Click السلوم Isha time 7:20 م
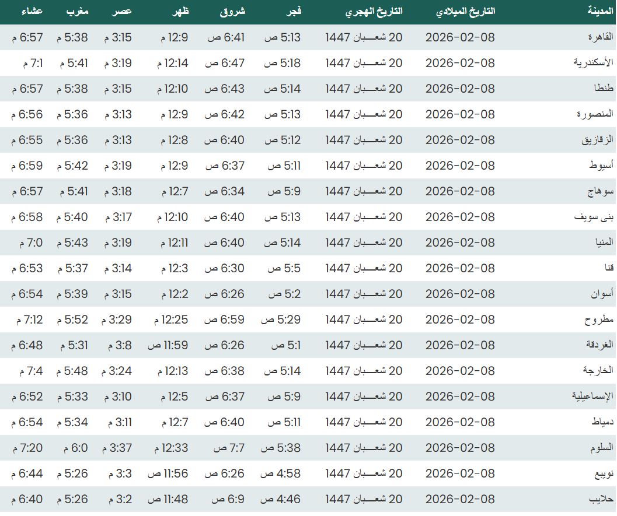 [x=27, y=448]
